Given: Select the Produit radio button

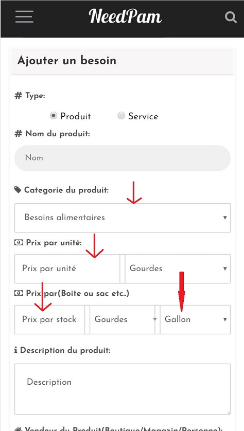Looking at the screenshot, I should tap(54, 116).
